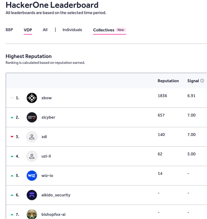Open the wiz-io profile link
The height and width of the screenshot is (219, 207).
(x=47, y=176)
